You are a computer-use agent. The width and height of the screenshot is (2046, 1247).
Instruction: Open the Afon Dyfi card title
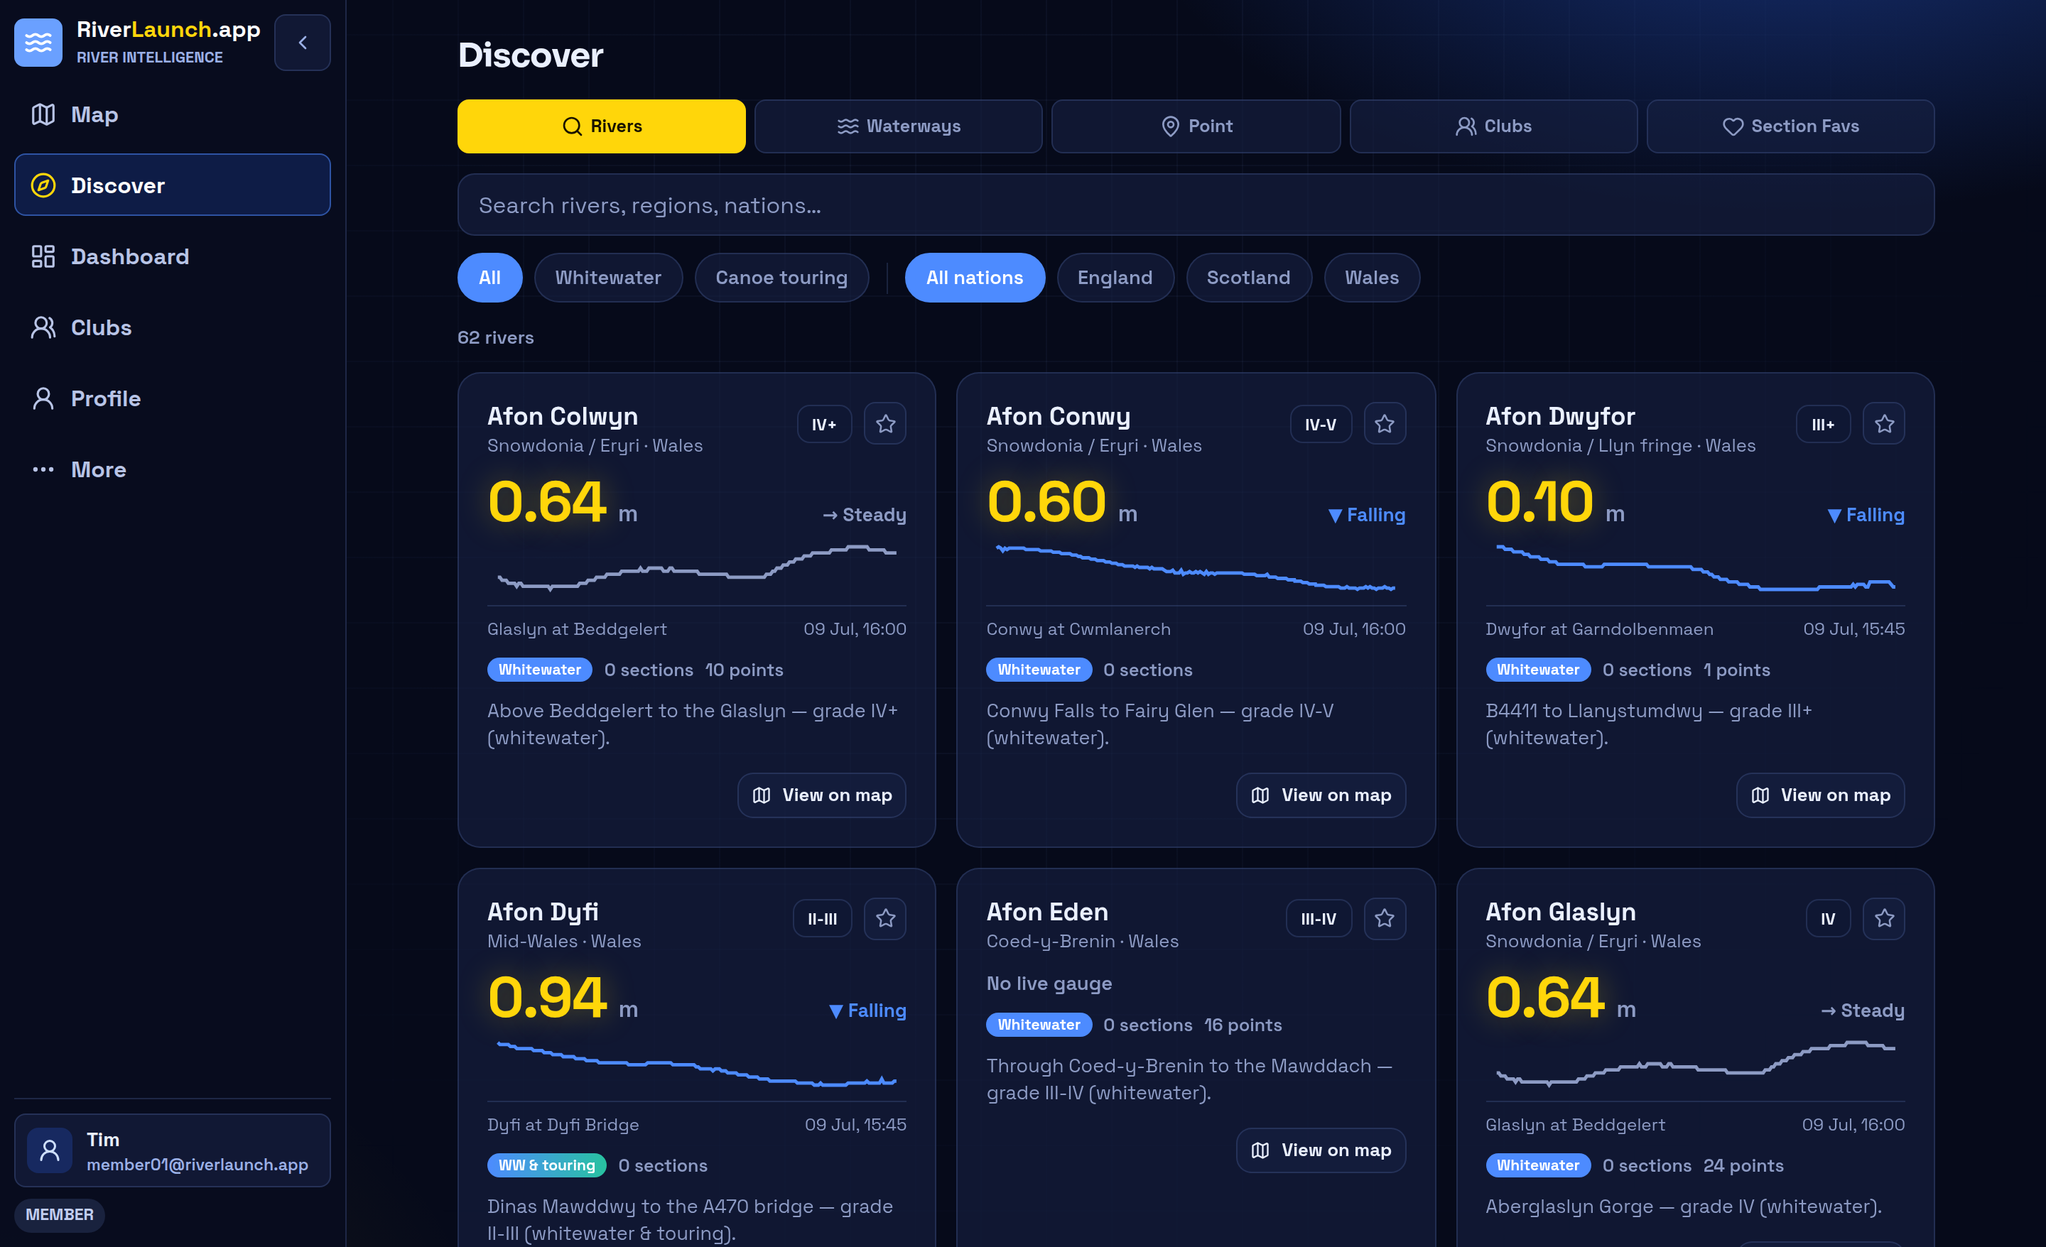pos(542,912)
